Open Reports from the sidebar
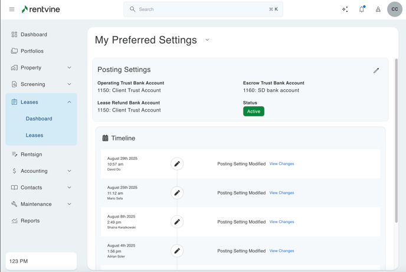406x272 pixels. coord(30,221)
